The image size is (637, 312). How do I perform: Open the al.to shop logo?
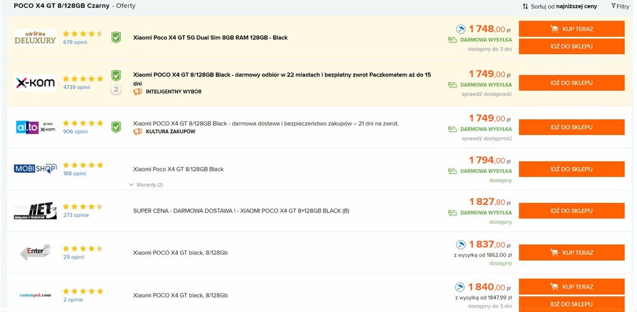(x=35, y=127)
